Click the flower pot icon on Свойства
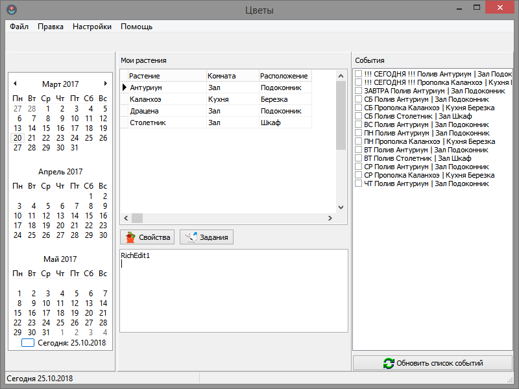 coord(131,237)
